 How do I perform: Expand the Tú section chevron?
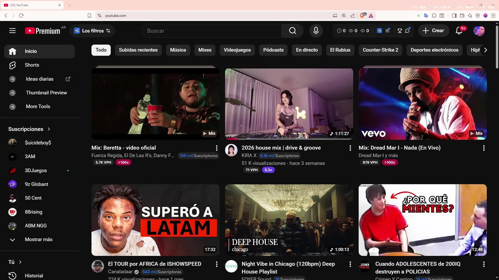(20, 262)
